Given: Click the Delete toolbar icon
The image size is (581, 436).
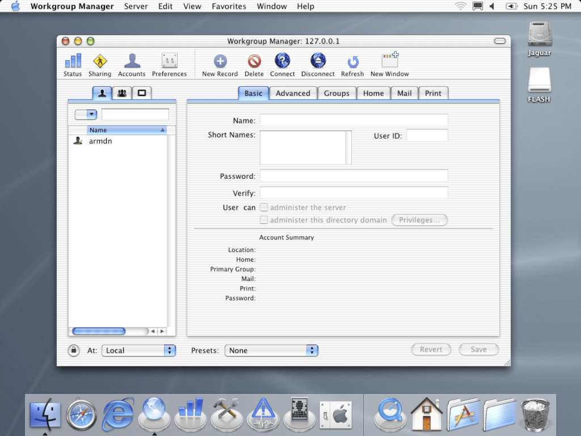Looking at the screenshot, I should coord(254,61).
